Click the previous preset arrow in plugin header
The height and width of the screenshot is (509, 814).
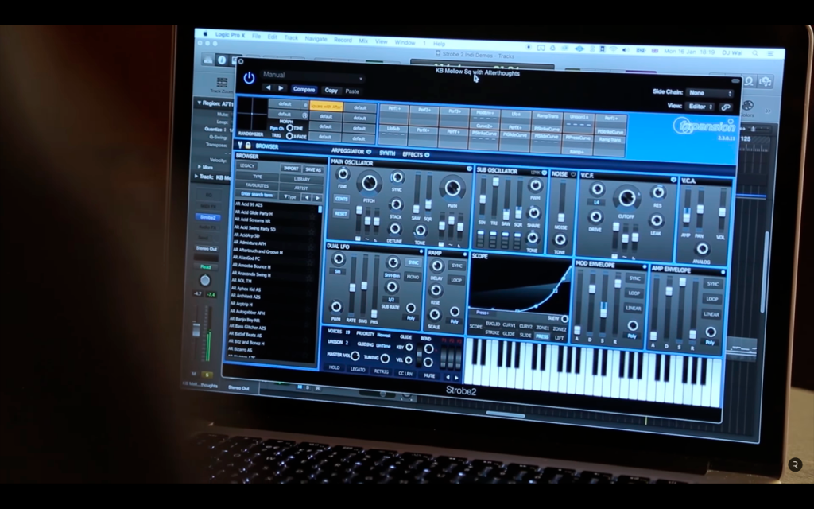pyautogui.click(x=268, y=87)
